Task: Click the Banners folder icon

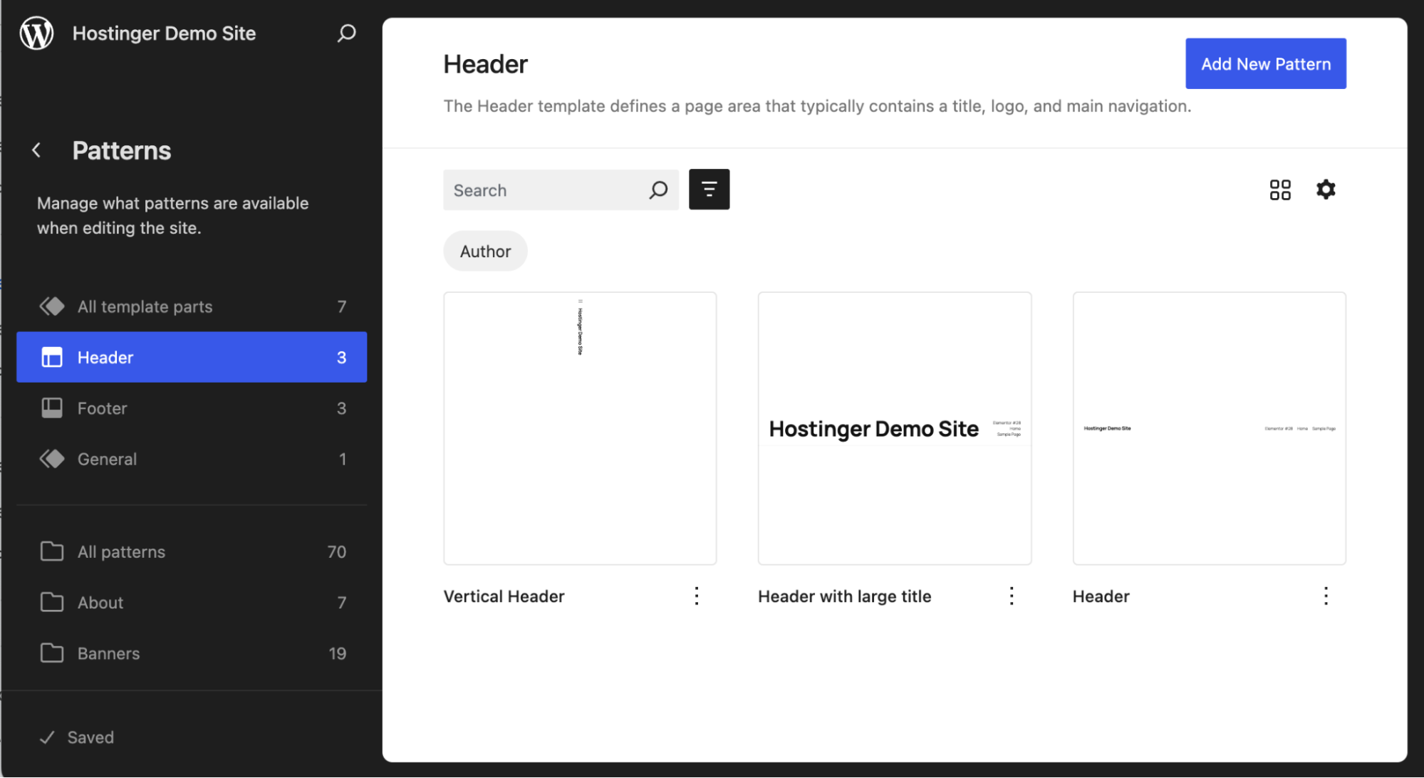Action: tap(52, 653)
